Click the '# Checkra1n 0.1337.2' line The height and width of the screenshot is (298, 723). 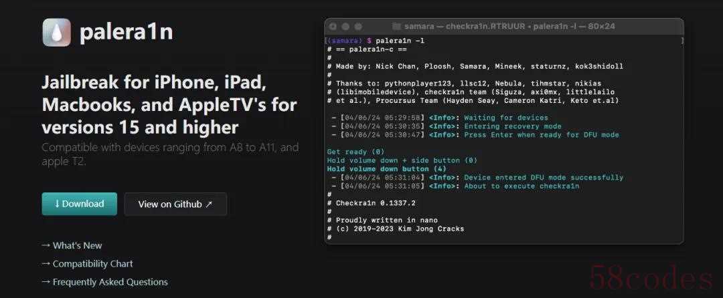(x=371, y=203)
